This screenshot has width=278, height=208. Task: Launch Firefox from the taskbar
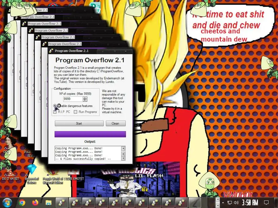[x=35, y=203]
